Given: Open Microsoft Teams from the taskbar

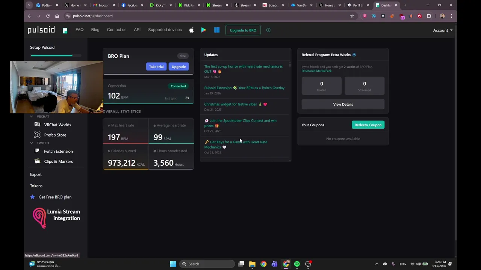Looking at the screenshot, I should [x=275, y=264].
